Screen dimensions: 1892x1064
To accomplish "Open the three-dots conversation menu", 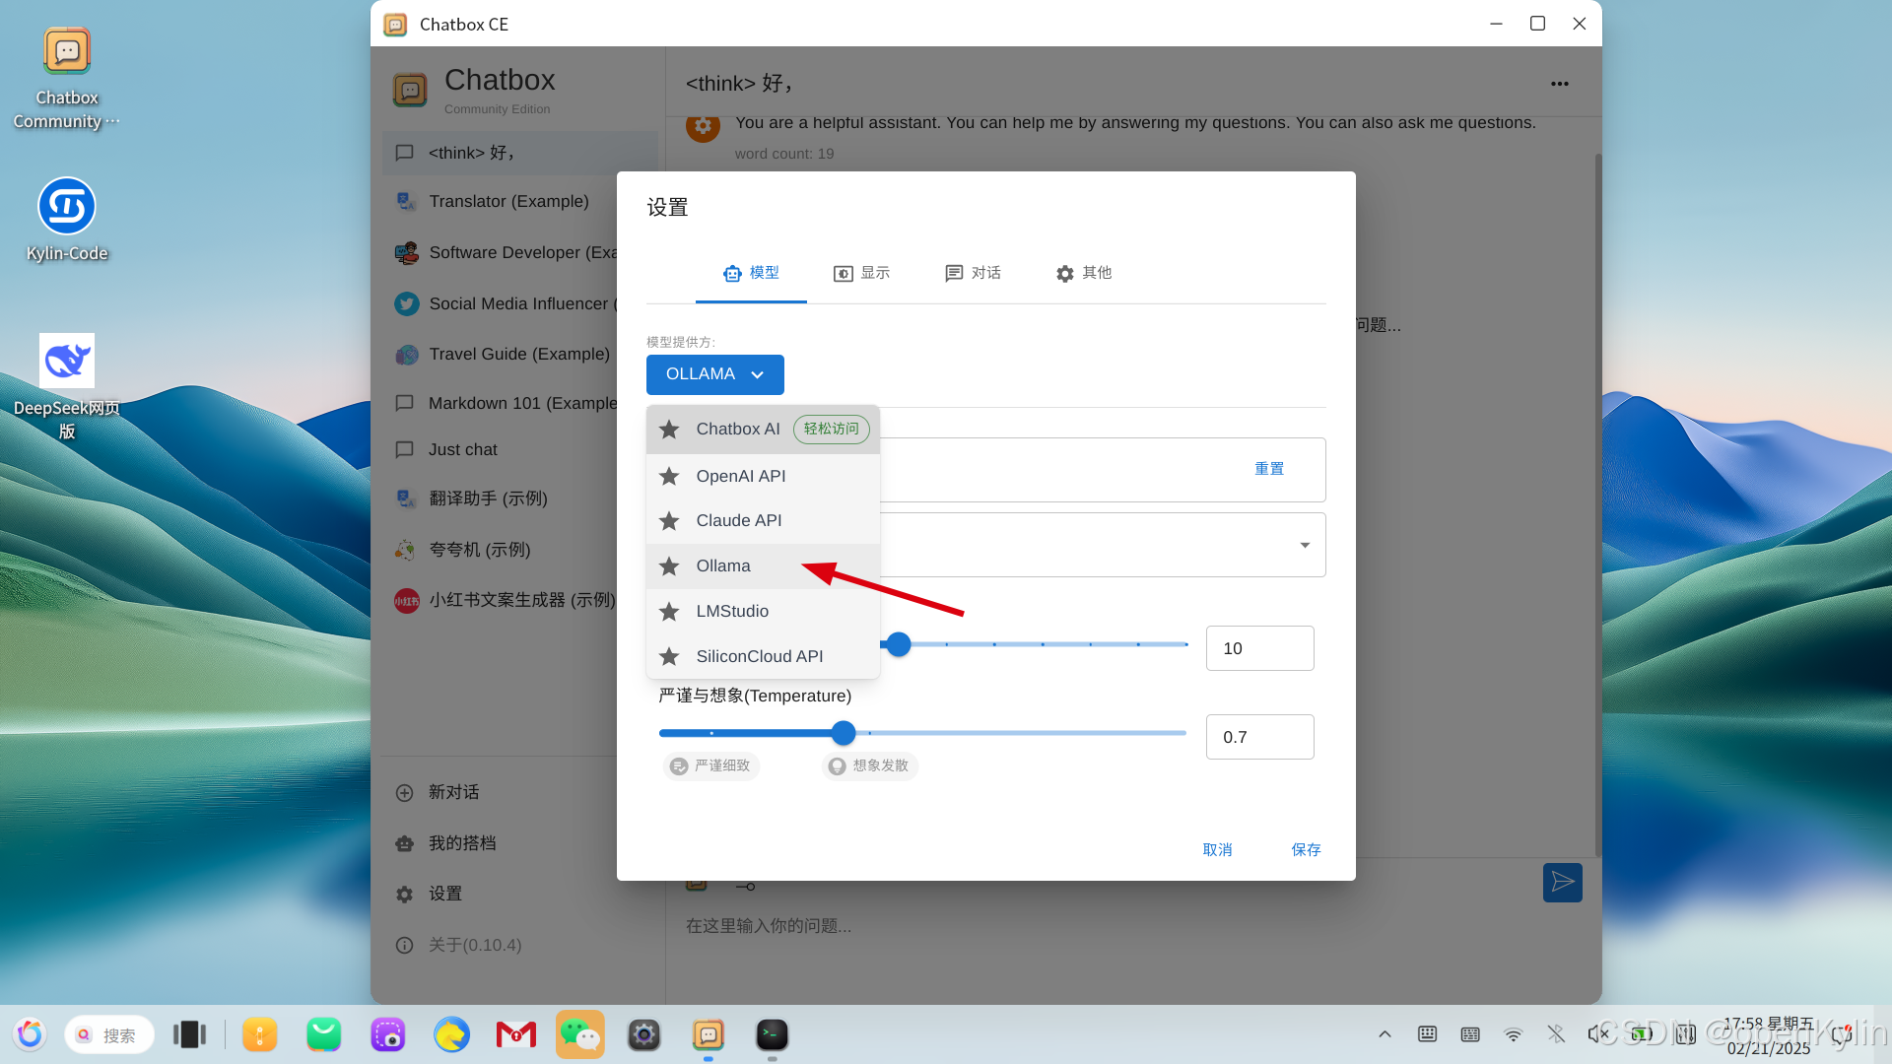I will (1559, 84).
